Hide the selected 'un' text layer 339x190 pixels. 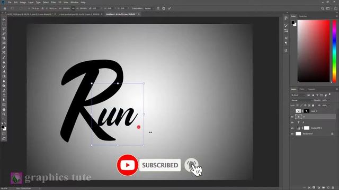pos(292,117)
